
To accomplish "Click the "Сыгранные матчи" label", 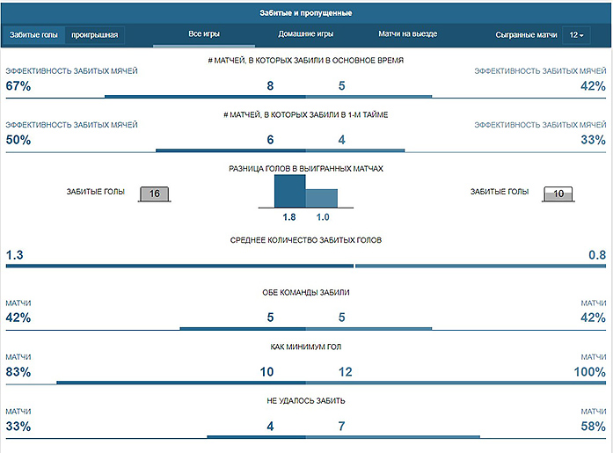I will (526, 35).
